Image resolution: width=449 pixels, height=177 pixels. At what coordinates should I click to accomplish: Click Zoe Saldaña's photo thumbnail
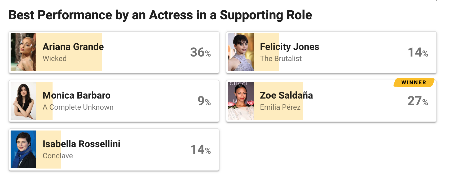point(241,101)
